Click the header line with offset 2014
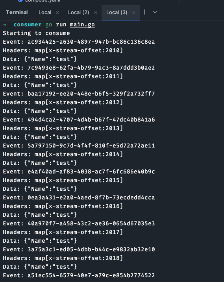224x282 pixels. click(x=63, y=154)
